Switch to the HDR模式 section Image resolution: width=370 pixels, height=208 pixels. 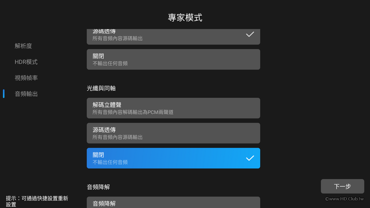pos(26,62)
